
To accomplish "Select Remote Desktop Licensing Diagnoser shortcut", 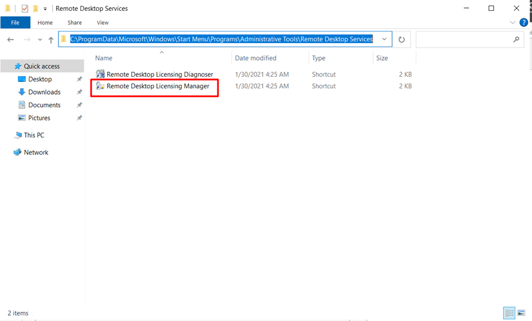I will [160, 75].
